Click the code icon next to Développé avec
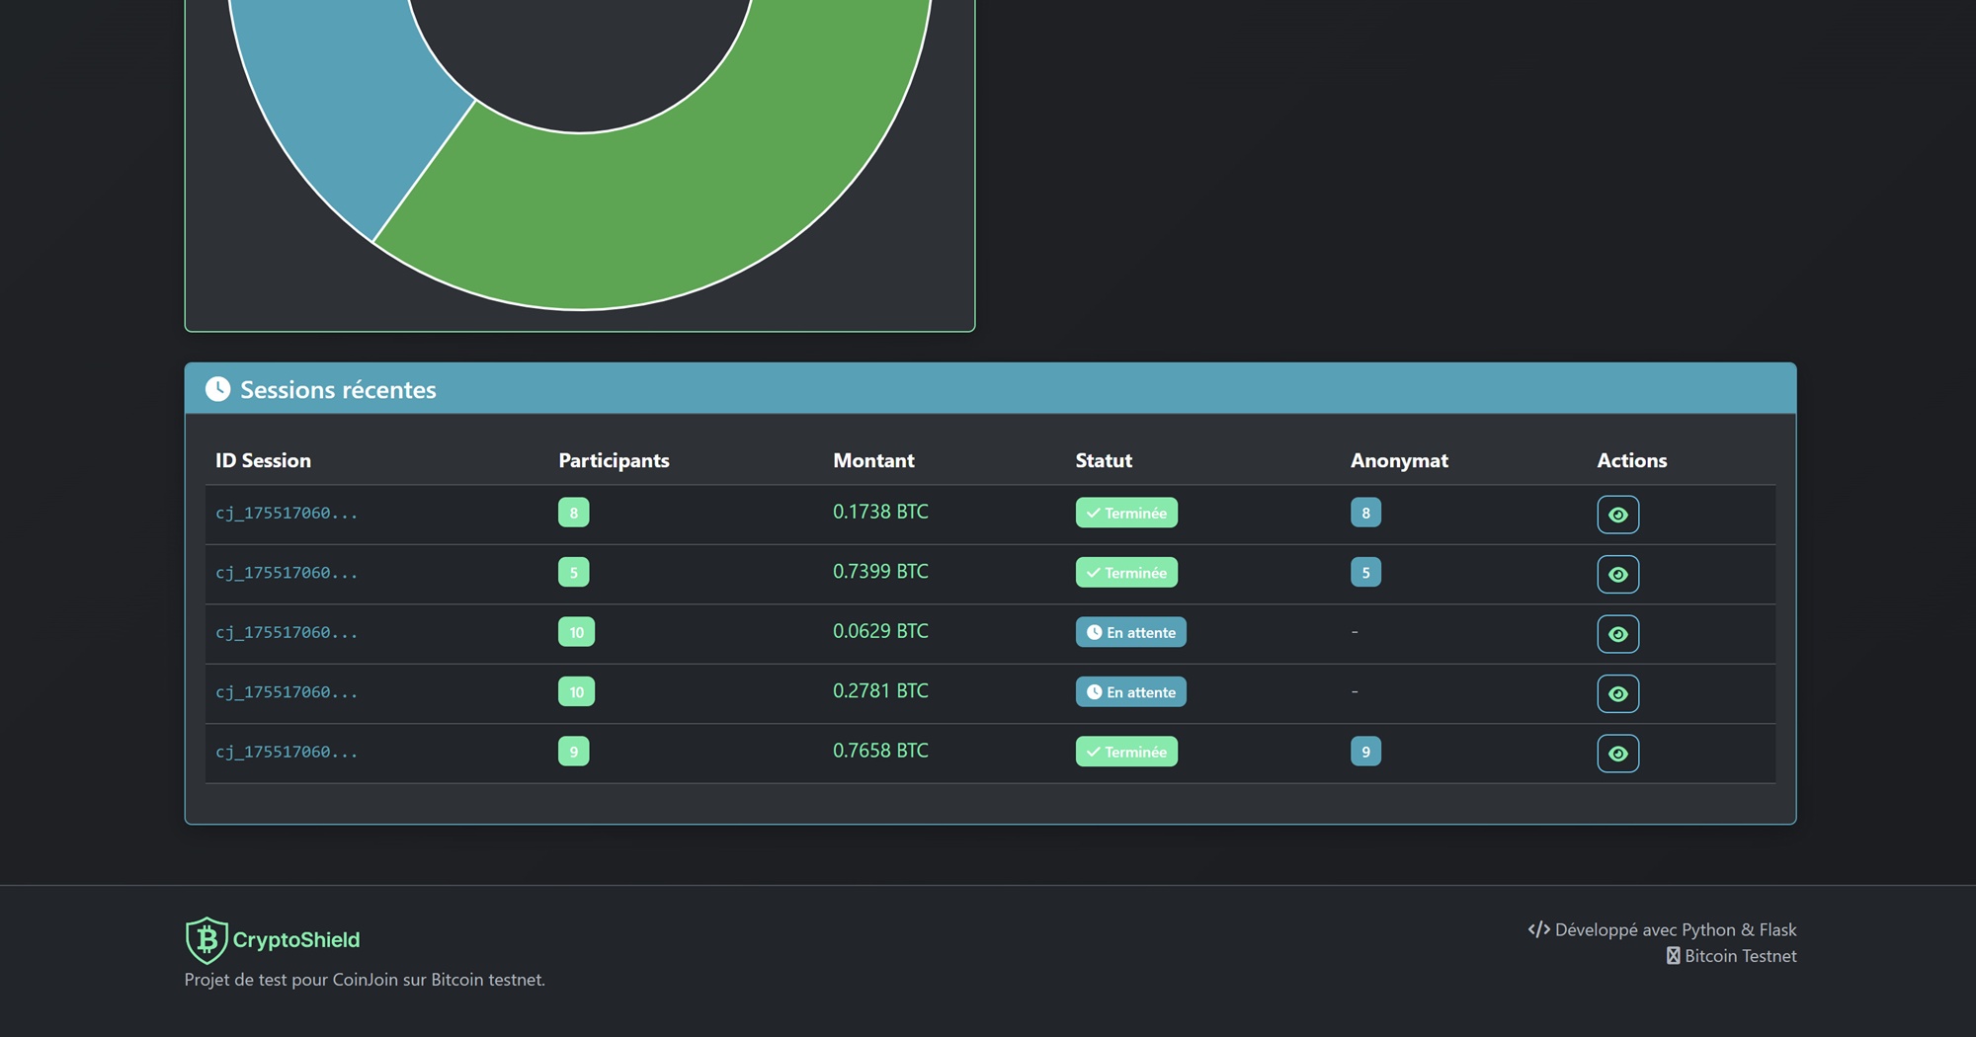The image size is (1976, 1037). pyautogui.click(x=1538, y=929)
